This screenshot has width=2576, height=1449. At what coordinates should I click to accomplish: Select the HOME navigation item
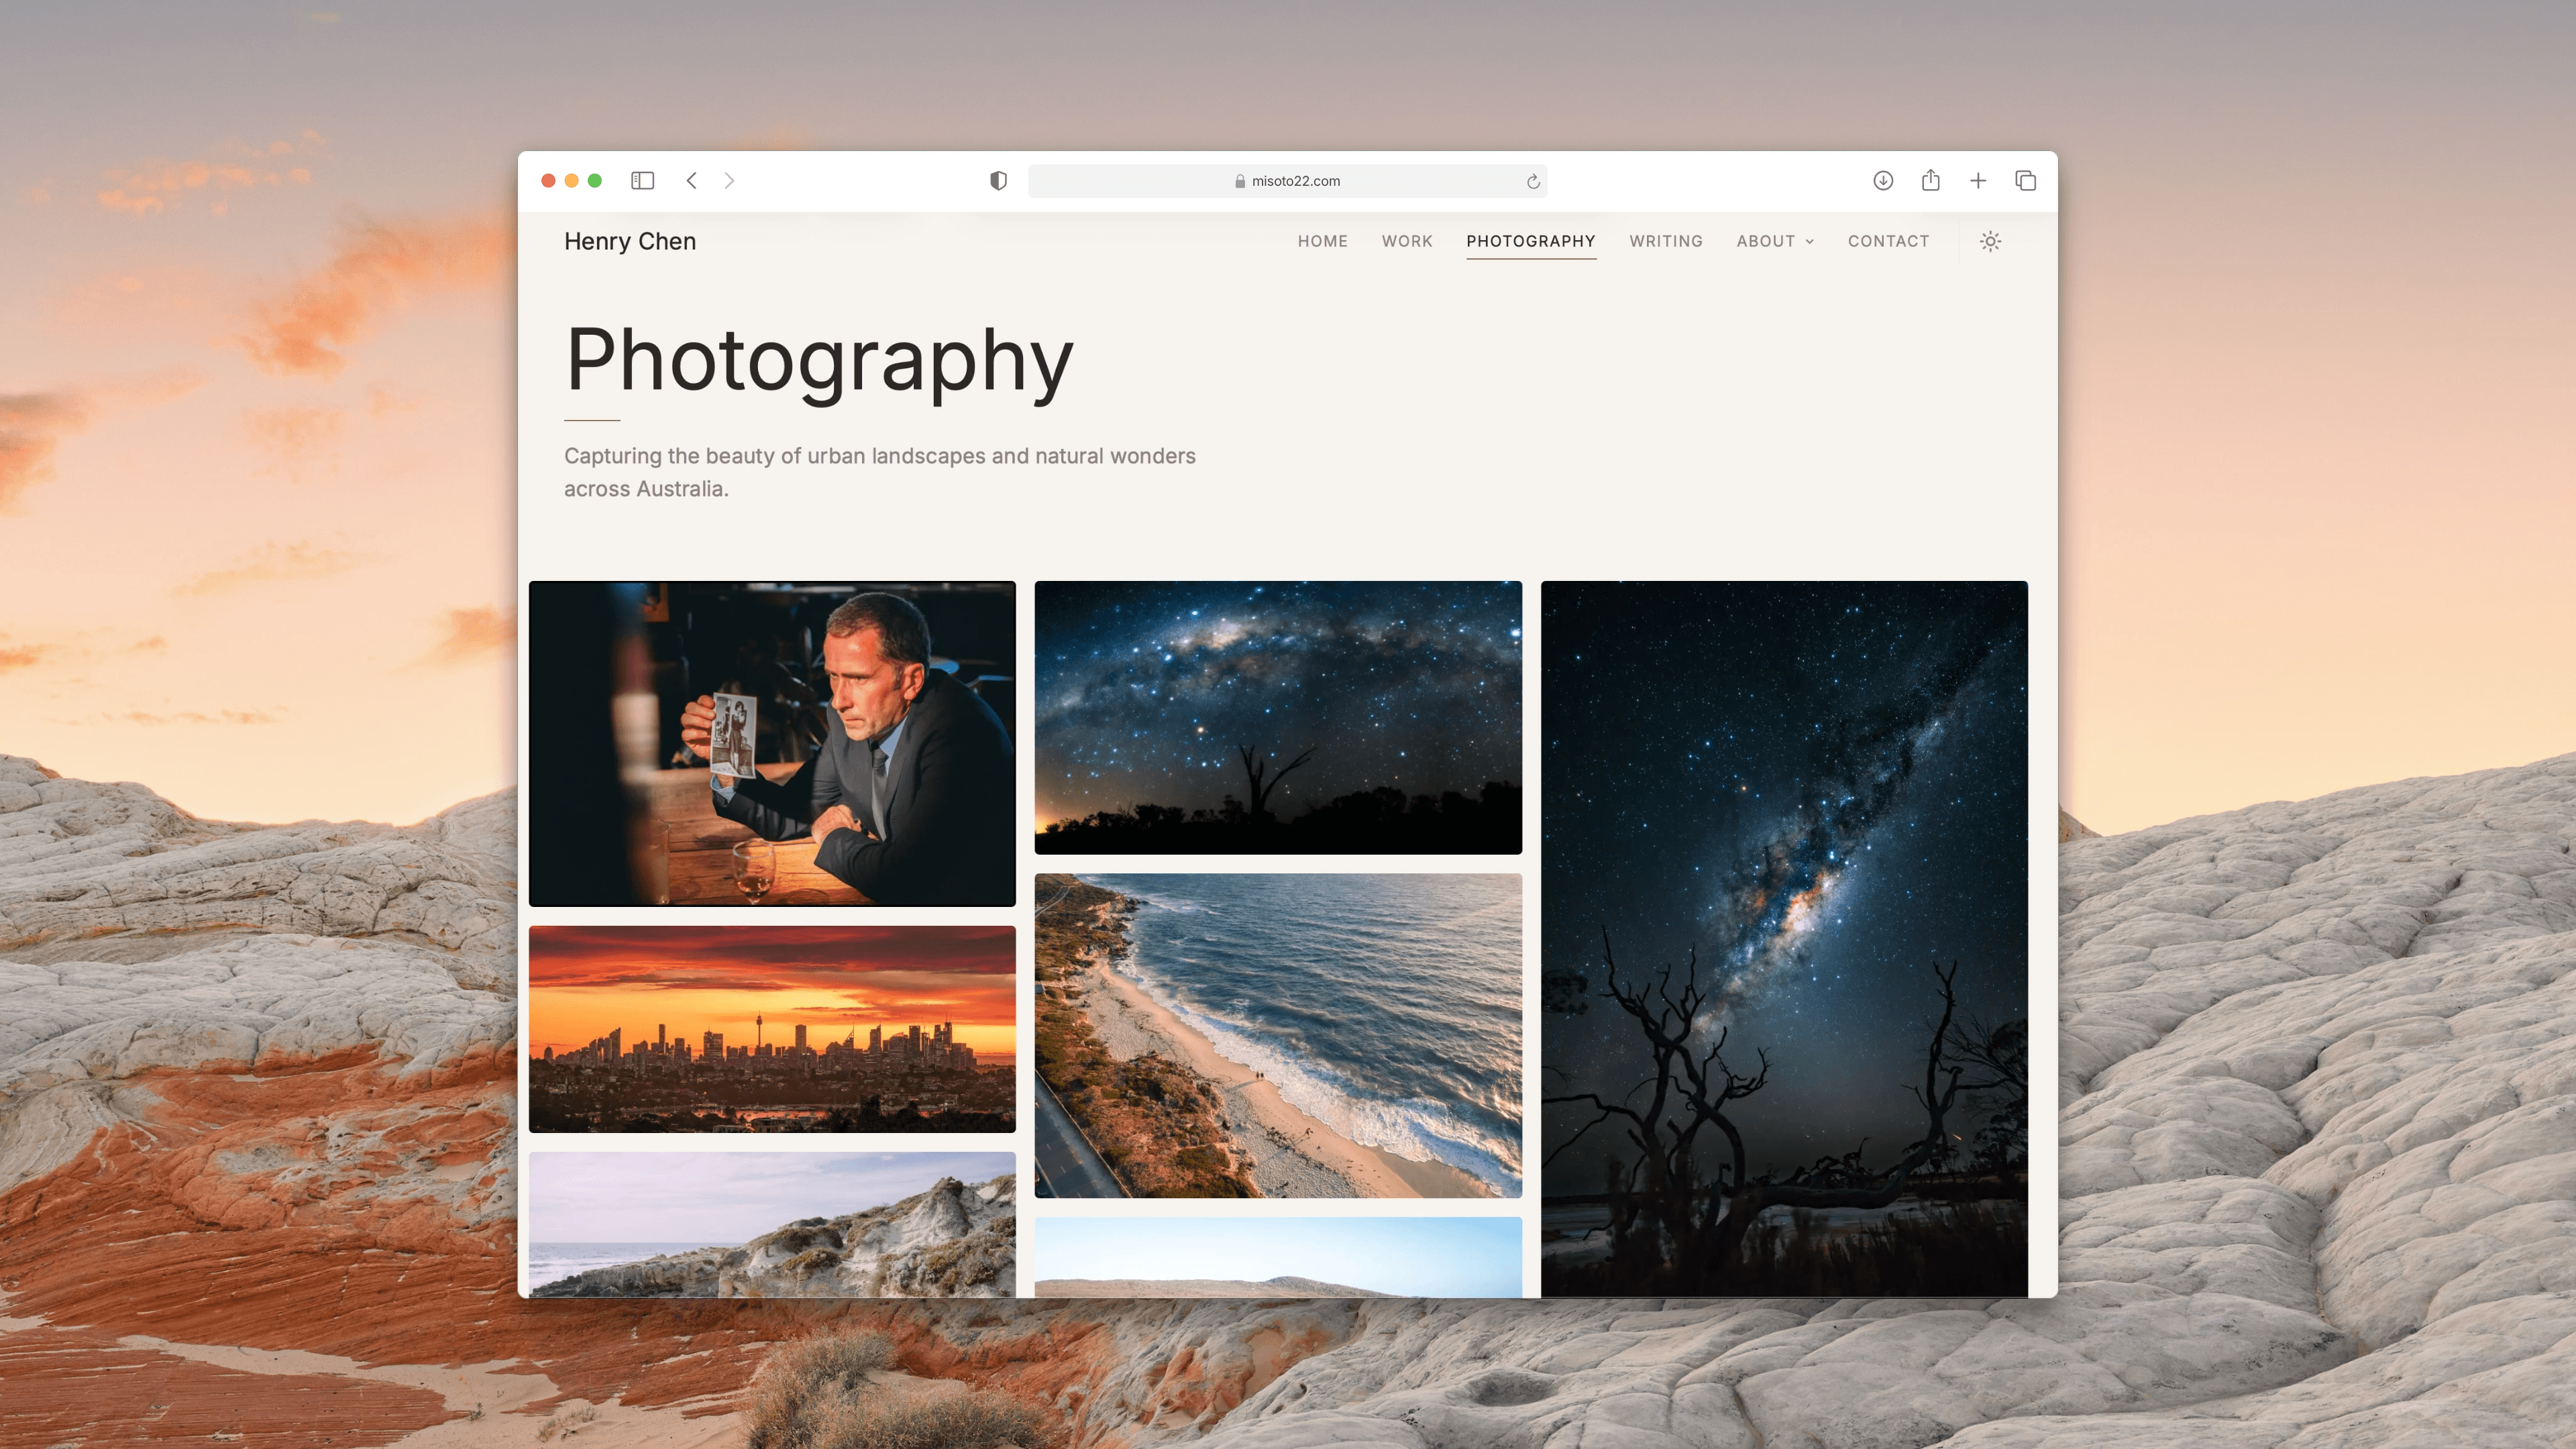tap(1322, 241)
